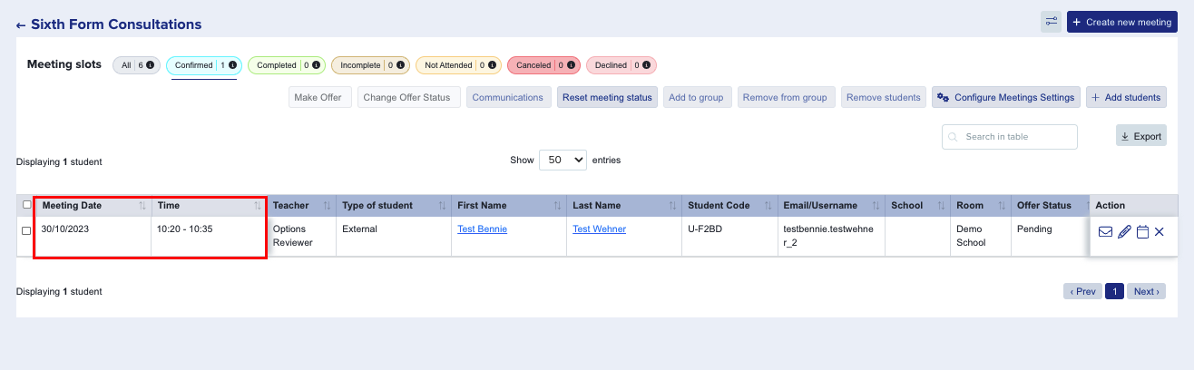Click the info icon in the All pill
This screenshot has height=370, width=1194.
(150, 65)
